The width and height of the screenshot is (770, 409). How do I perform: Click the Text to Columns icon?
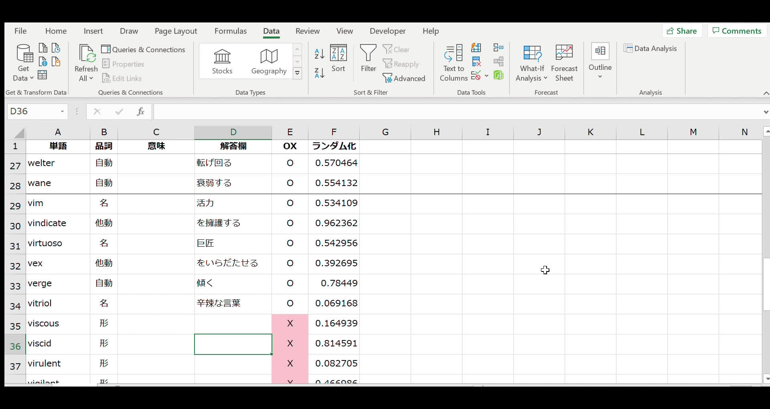[x=454, y=63]
